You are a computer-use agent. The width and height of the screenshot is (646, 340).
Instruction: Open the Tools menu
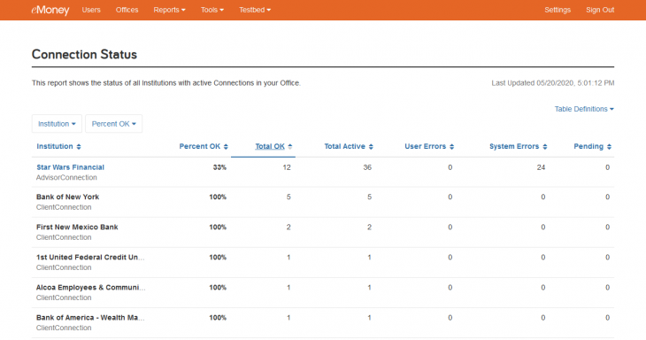coord(212,10)
